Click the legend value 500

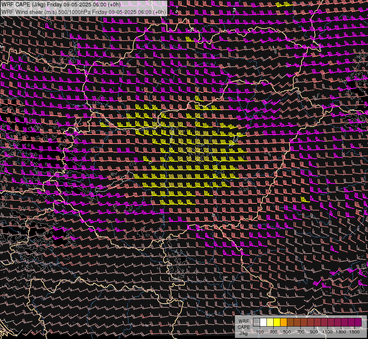tap(287, 332)
